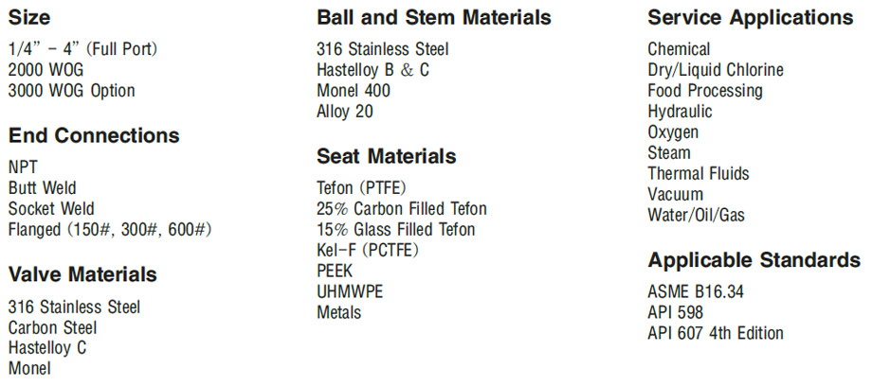Select the Hastelloy B & C entry
Viewport: 872px width, 386px height.
click(x=373, y=70)
